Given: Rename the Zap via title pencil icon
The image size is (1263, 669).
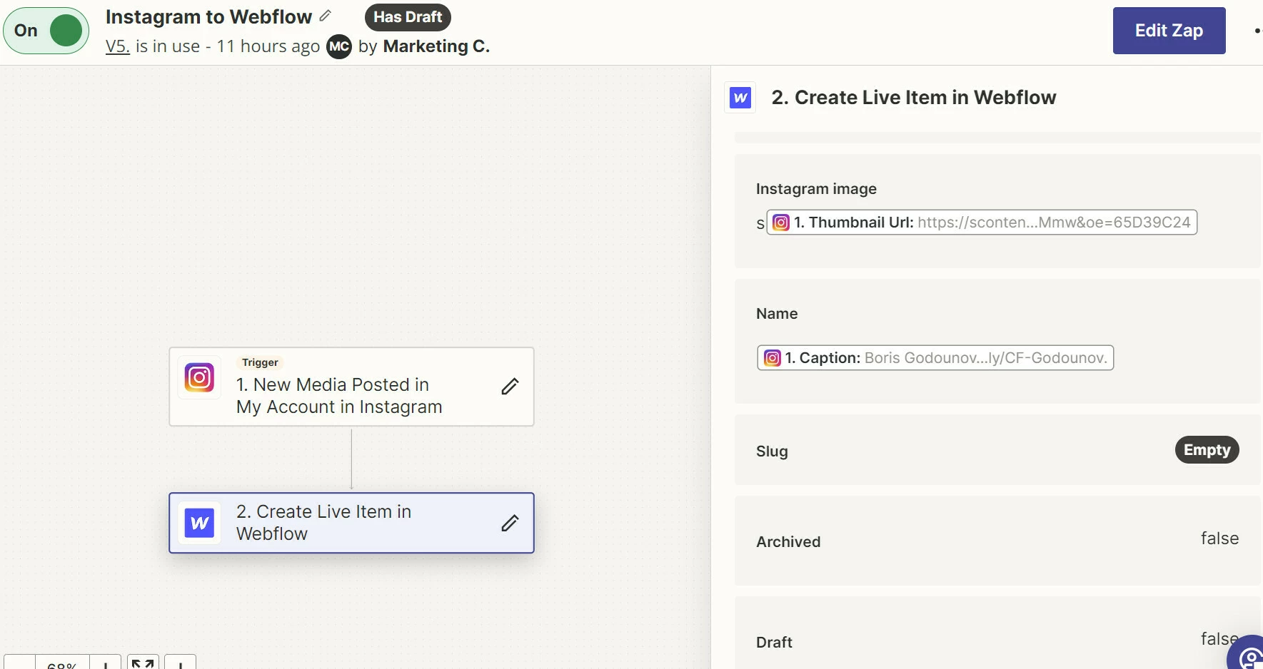Looking at the screenshot, I should (326, 16).
